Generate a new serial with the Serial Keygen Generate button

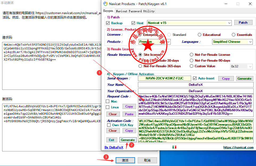point(244,78)
